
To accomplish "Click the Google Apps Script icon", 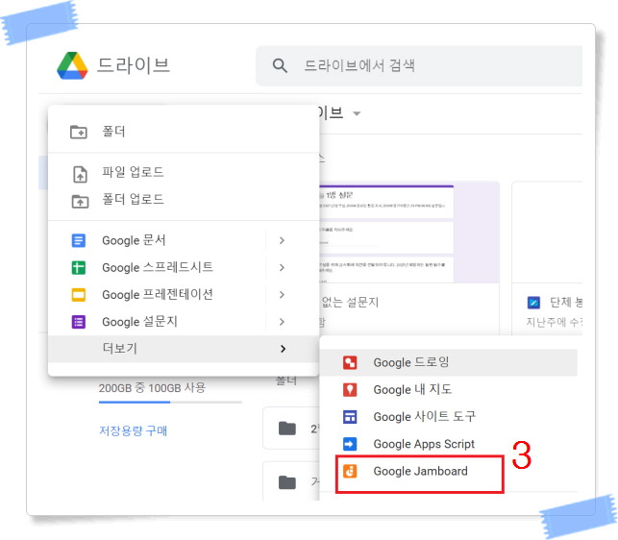I will (350, 444).
